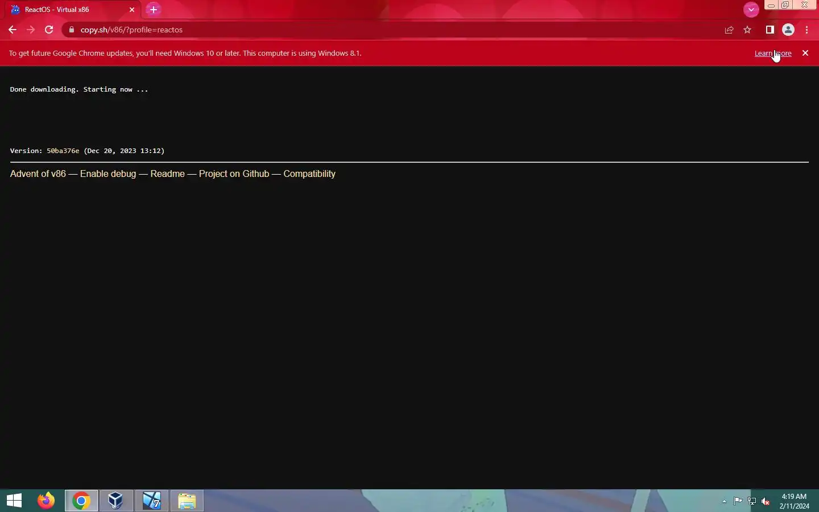Image resolution: width=819 pixels, height=512 pixels.
Task: View site info via the lock icon
Action: pyautogui.click(x=72, y=30)
